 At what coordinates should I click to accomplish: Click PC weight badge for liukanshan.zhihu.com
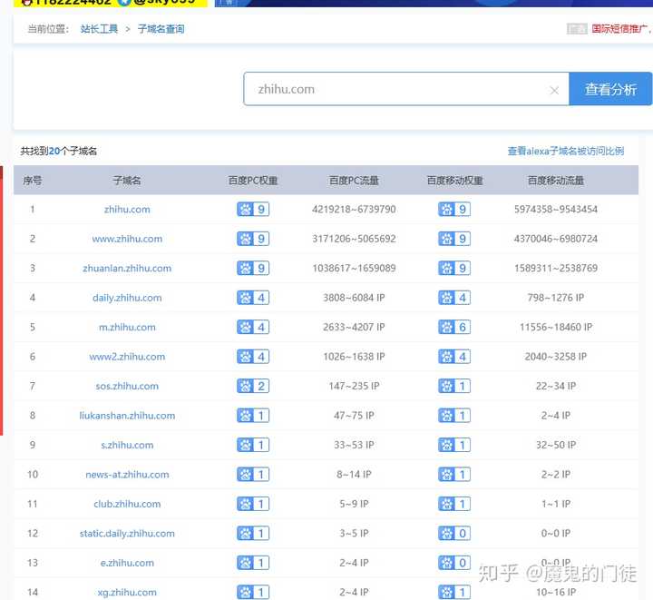(x=253, y=416)
